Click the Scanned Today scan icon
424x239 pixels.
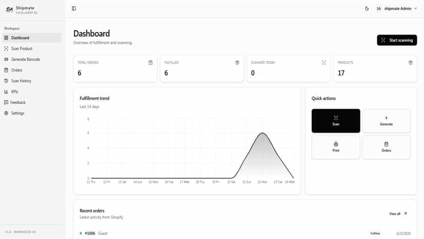324,63
